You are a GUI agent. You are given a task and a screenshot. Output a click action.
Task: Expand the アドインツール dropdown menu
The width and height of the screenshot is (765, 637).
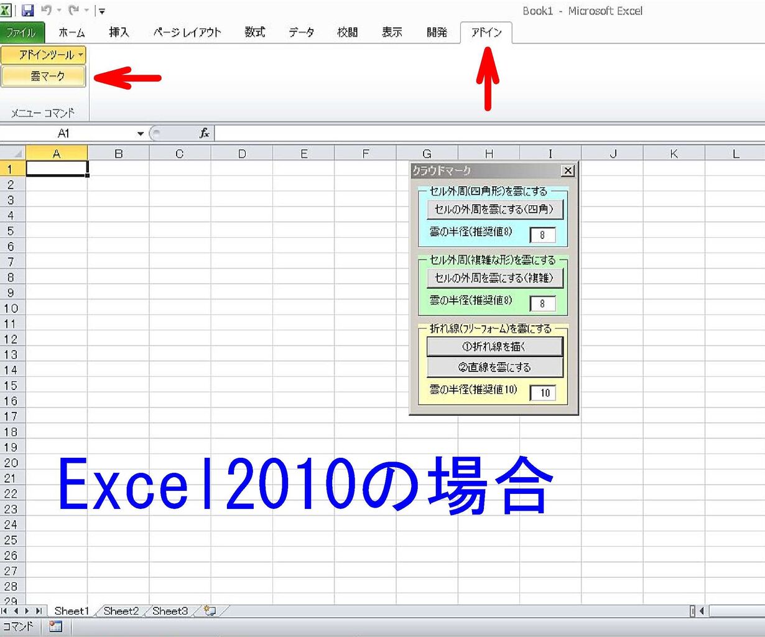pos(44,55)
